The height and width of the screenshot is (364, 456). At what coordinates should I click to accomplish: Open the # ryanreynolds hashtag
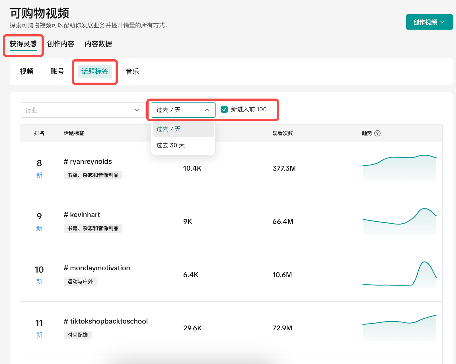pyautogui.click(x=88, y=161)
